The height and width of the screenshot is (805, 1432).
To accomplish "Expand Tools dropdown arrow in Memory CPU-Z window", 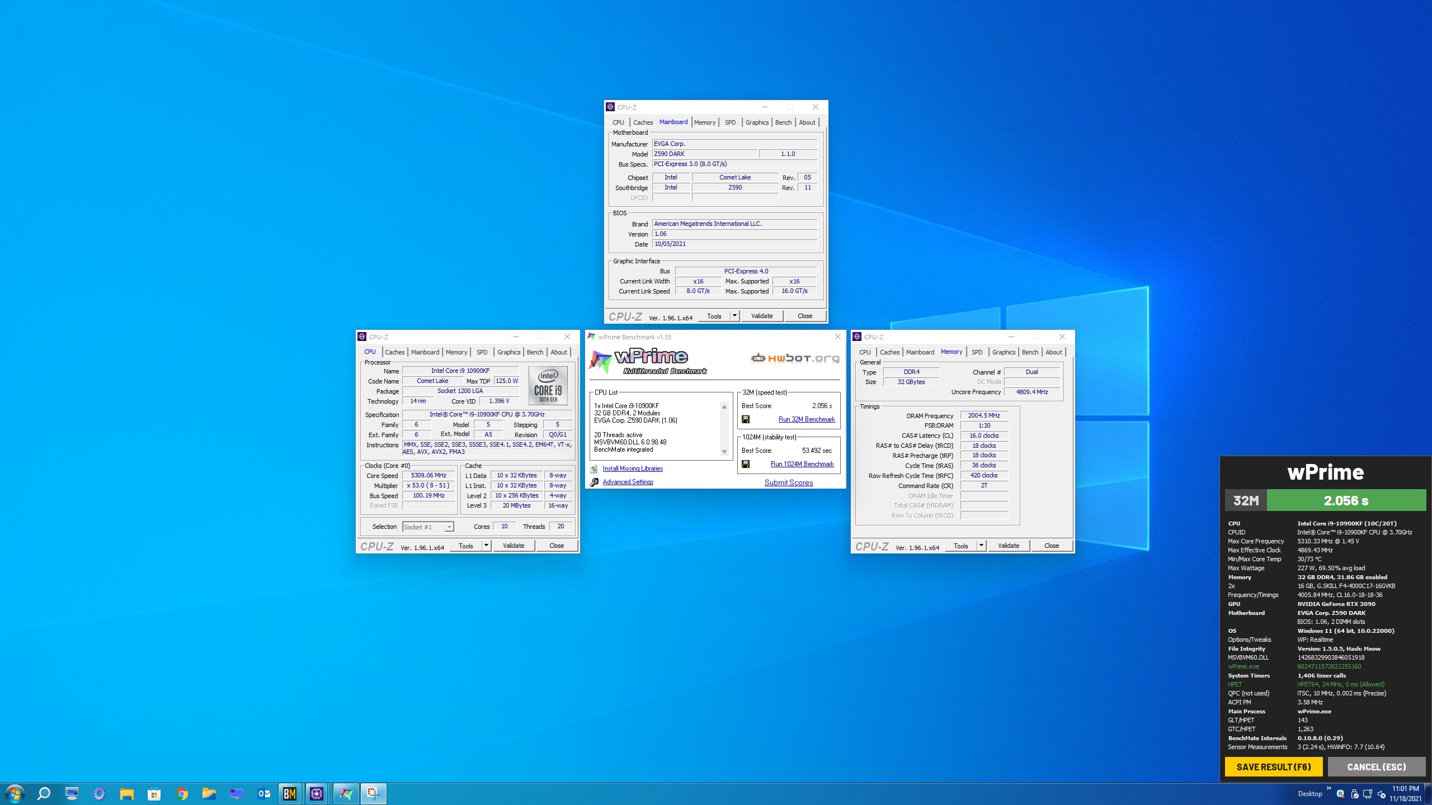I will [x=982, y=546].
